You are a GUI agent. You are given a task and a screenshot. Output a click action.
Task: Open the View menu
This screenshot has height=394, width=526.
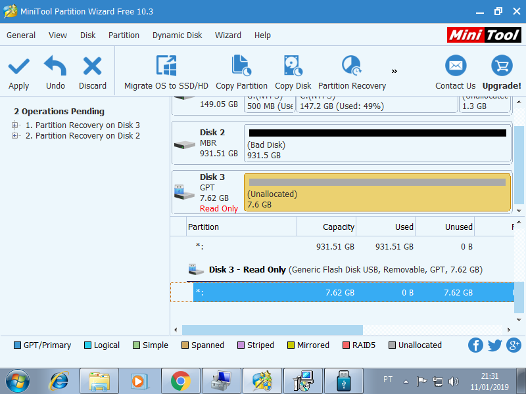(58, 35)
